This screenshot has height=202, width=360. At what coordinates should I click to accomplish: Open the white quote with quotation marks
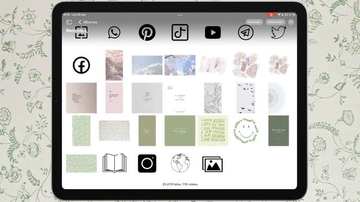[x=180, y=98]
